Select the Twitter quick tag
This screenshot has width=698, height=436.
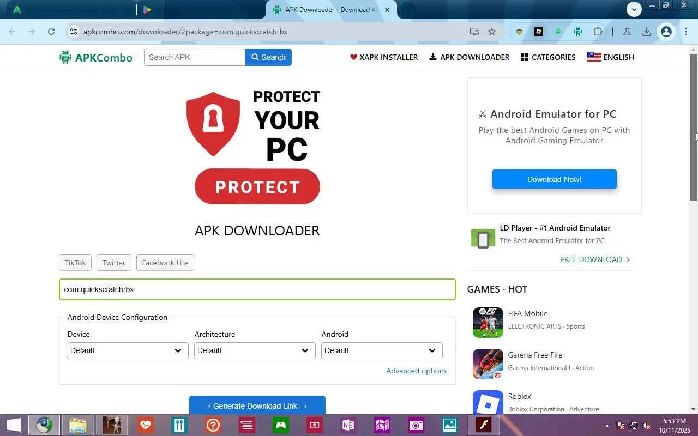(x=114, y=263)
